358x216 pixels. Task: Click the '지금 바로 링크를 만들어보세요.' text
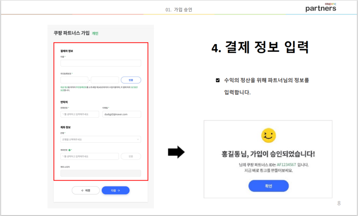click(269, 171)
